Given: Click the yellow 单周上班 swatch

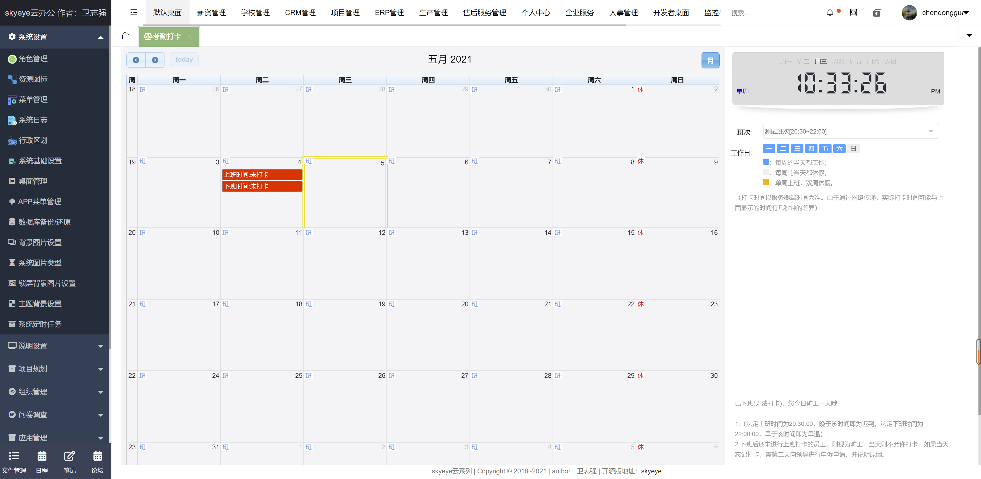Looking at the screenshot, I should (x=766, y=182).
